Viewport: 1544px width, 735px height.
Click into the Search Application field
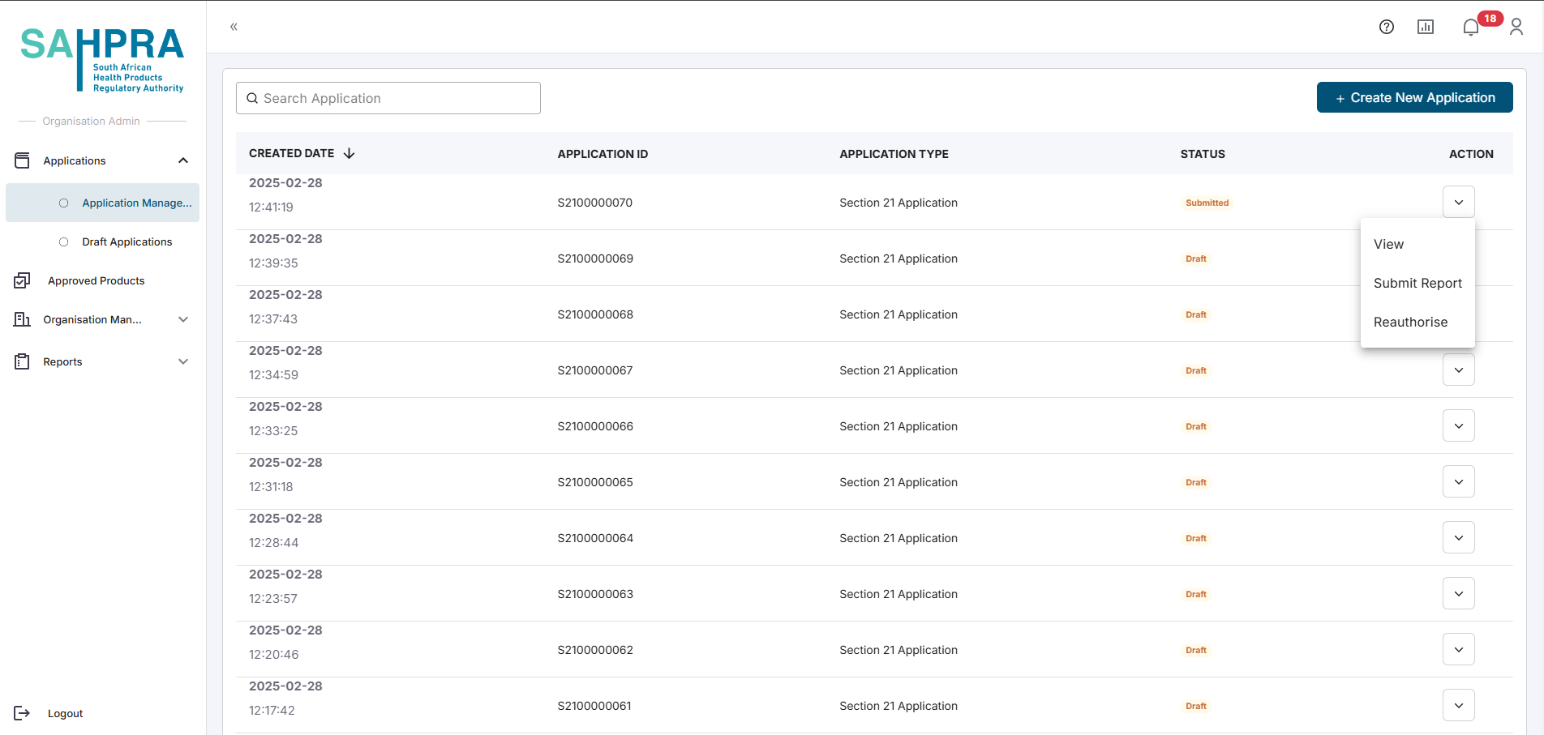click(388, 98)
